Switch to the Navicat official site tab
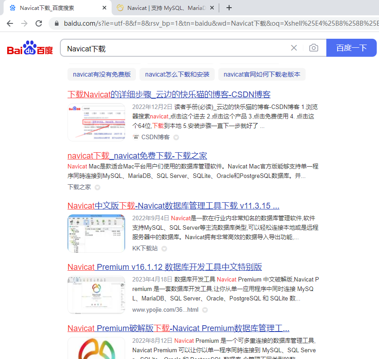This screenshot has height=359, width=379. click(x=164, y=8)
